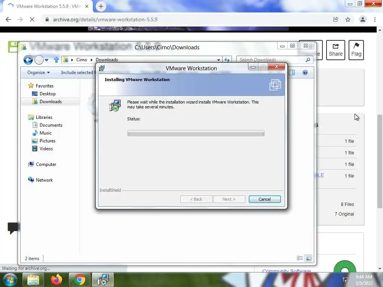Viewport: 383px width, 287px height.
Task: Open Explorer address bar history dropdown
Action: pos(218,60)
